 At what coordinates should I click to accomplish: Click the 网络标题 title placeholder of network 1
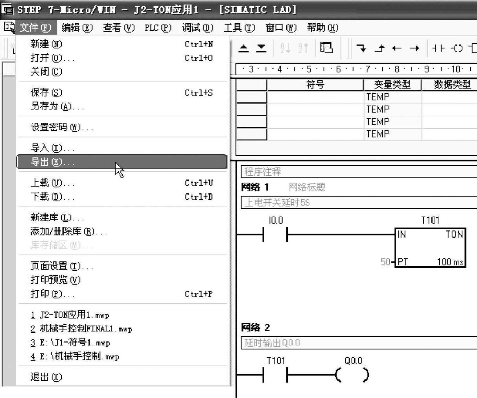coord(307,187)
